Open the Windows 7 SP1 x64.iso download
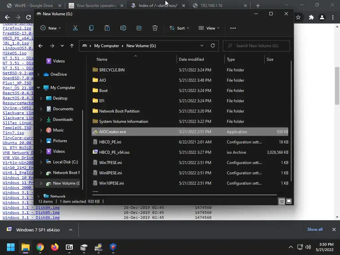This screenshot has width=340, height=255. coord(38,230)
